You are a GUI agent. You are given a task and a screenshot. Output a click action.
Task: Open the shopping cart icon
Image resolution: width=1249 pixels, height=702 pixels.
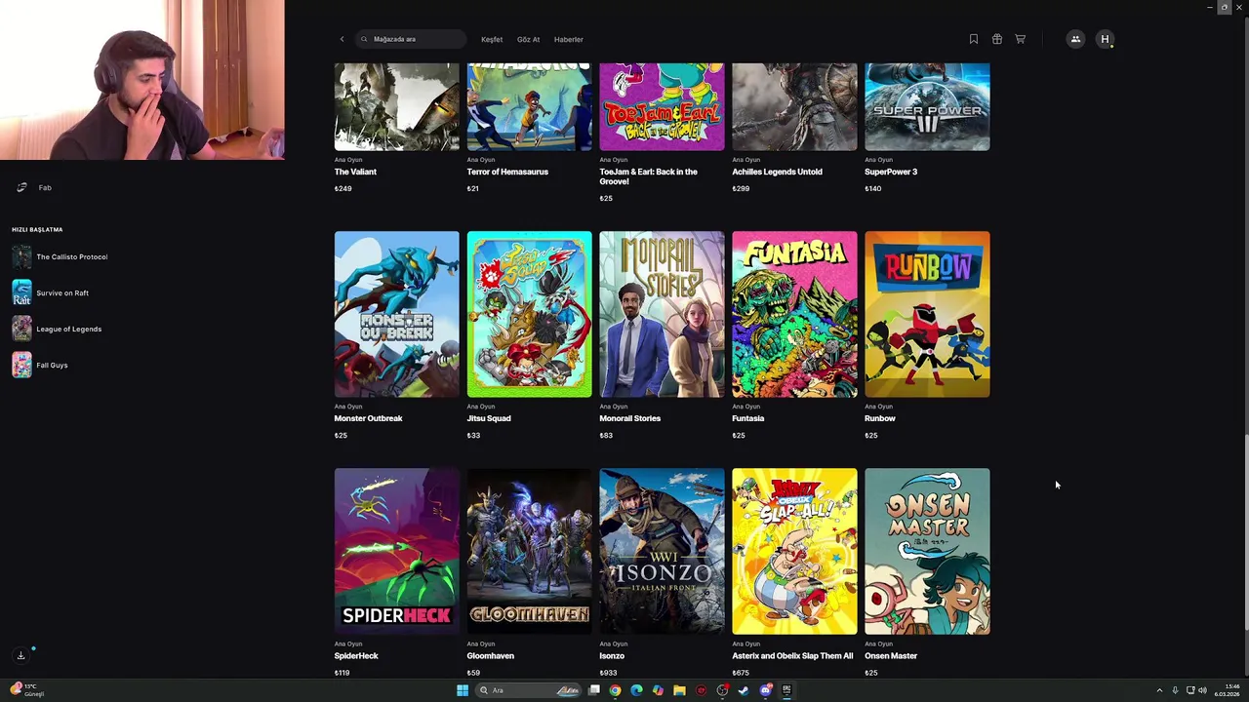point(1020,39)
